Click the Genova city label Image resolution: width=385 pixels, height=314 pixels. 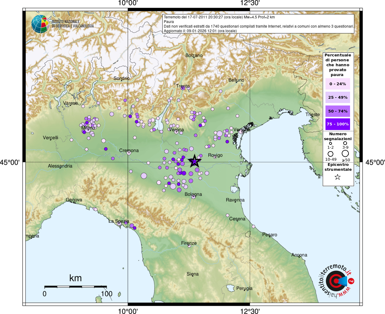click(x=74, y=200)
